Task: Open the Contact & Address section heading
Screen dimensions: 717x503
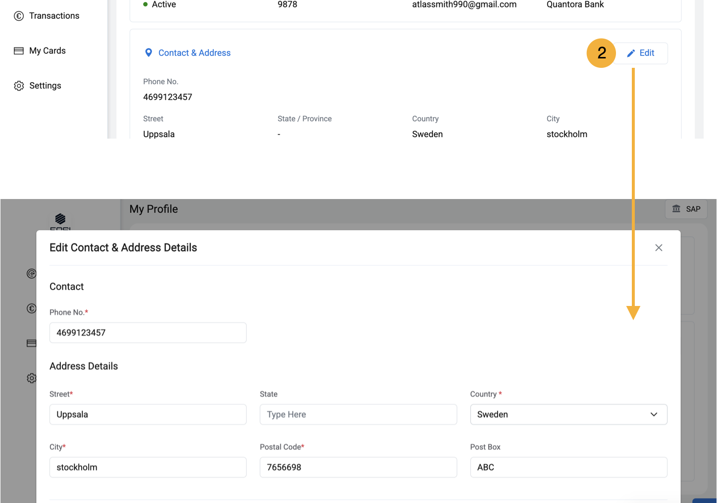Action: click(194, 53)
